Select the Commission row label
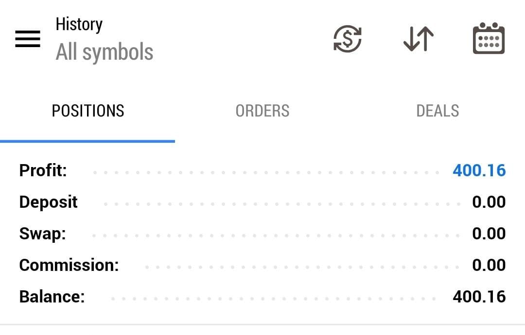Viewport: 525px width, 335px height. [x=69, y=265]
